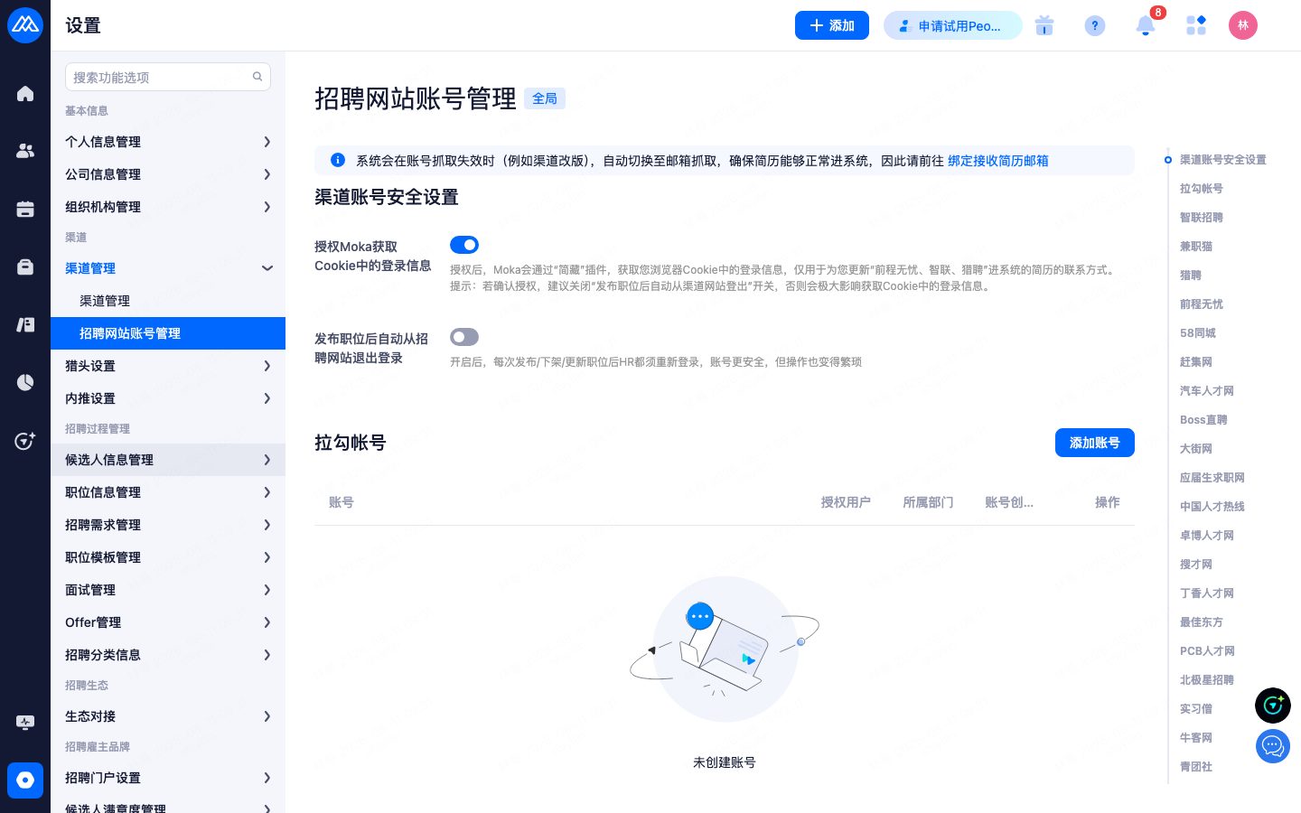
Task: Jump to 58同城 section anchor
Action: 1198,333
